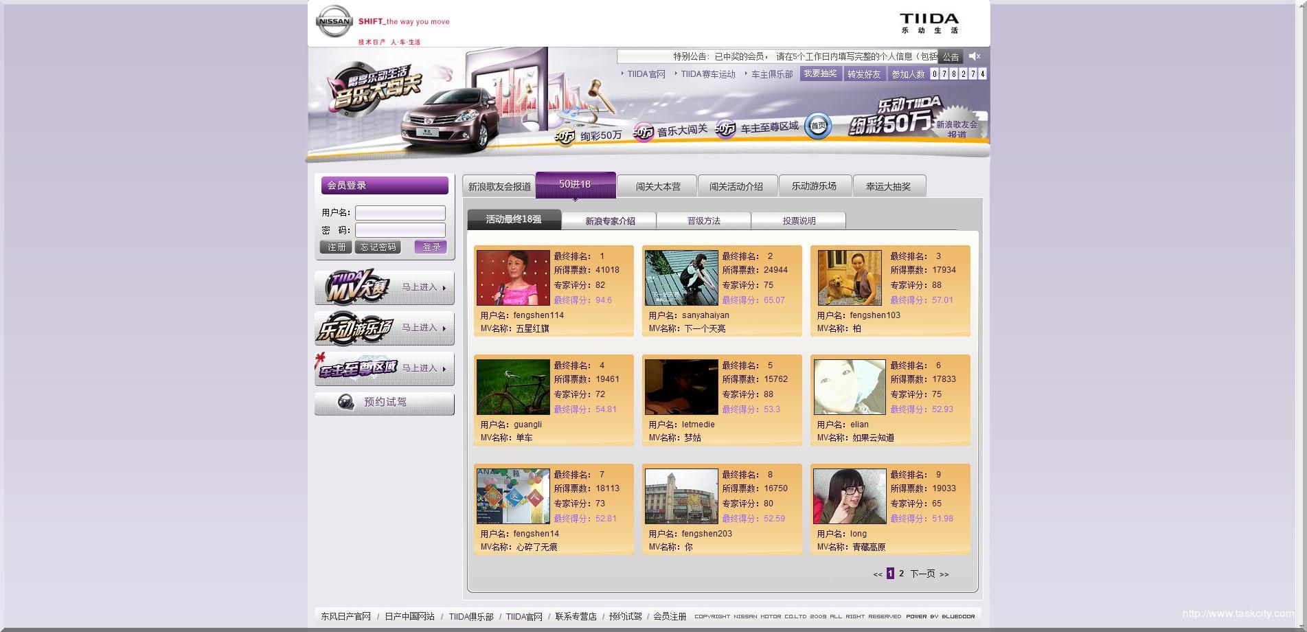Click the 50万 badge beside 绚彩50万
This screenshot has width=1307, height=632.
click(x=565, y=137)
